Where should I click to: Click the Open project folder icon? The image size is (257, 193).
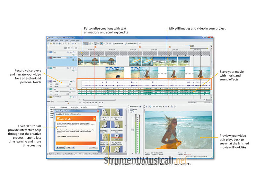point(50,43)
